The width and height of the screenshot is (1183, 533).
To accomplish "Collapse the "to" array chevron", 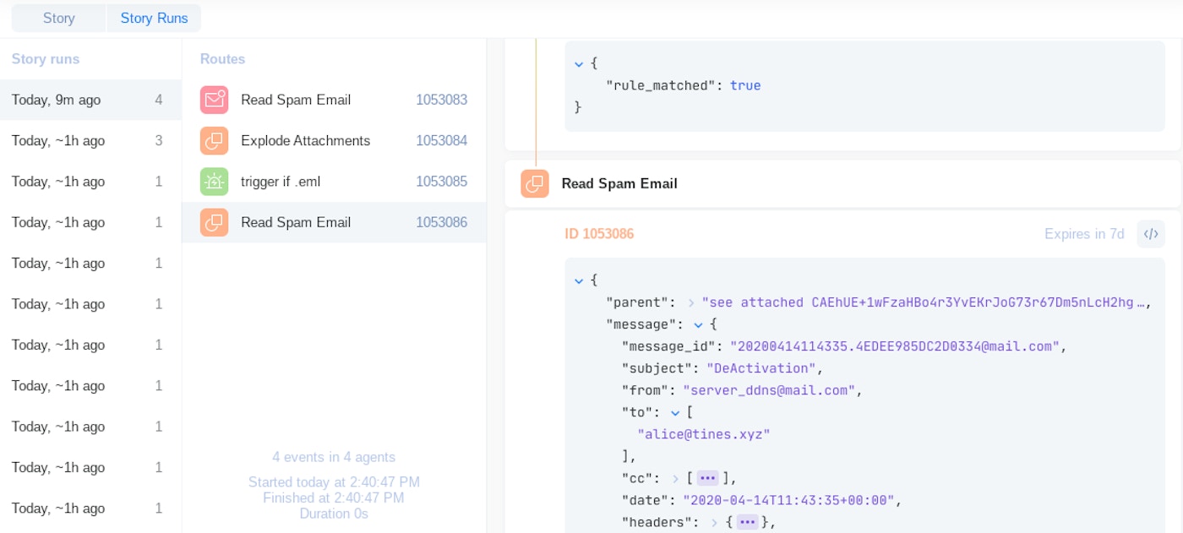I will coord(675,412).
